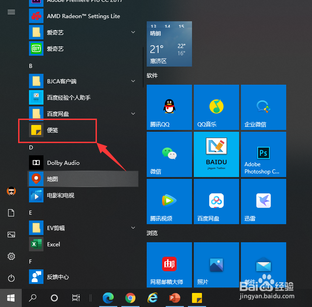Open 电影和电视 app

click(83, 195)
